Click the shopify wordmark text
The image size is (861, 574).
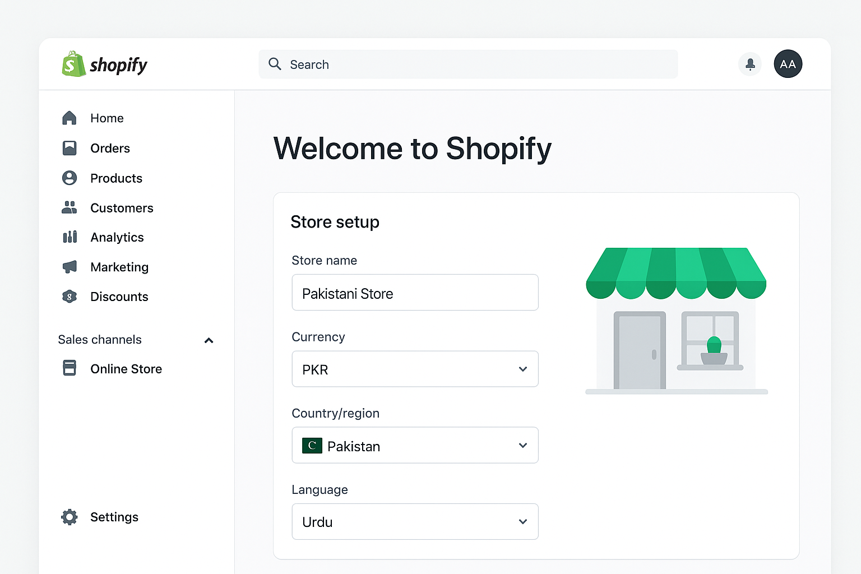(x=119, y=65)
